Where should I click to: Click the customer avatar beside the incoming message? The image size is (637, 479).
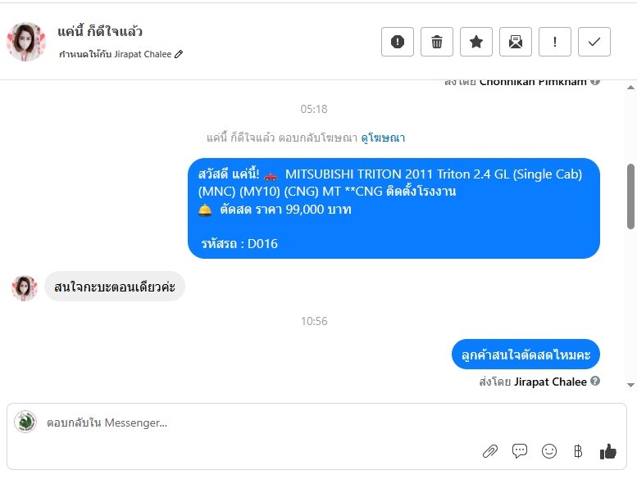pos(25,287)
